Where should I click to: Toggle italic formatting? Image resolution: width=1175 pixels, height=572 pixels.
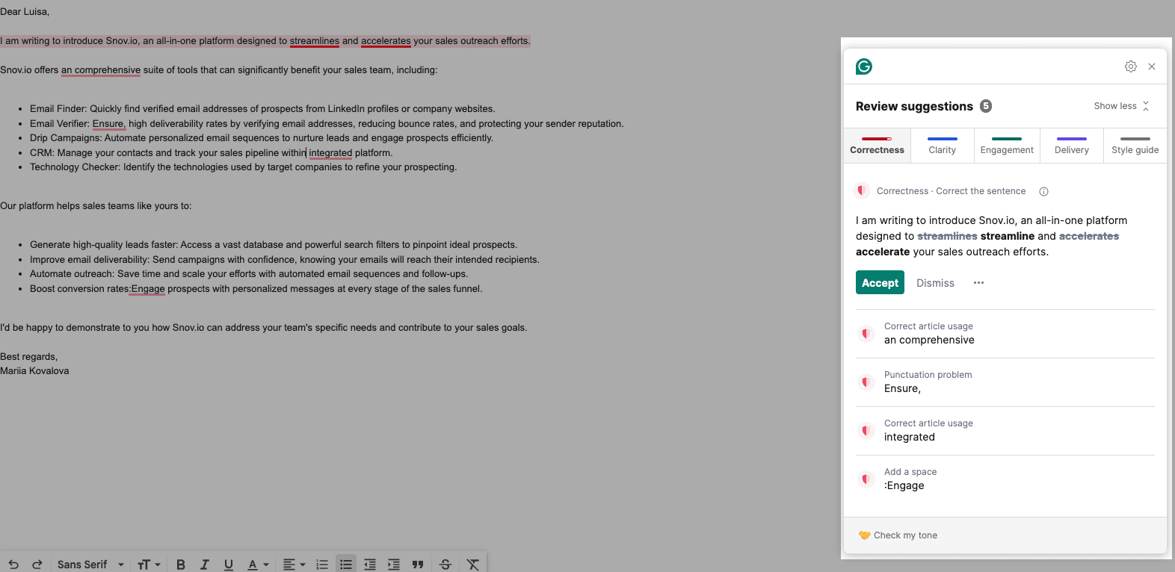[204, 565]
